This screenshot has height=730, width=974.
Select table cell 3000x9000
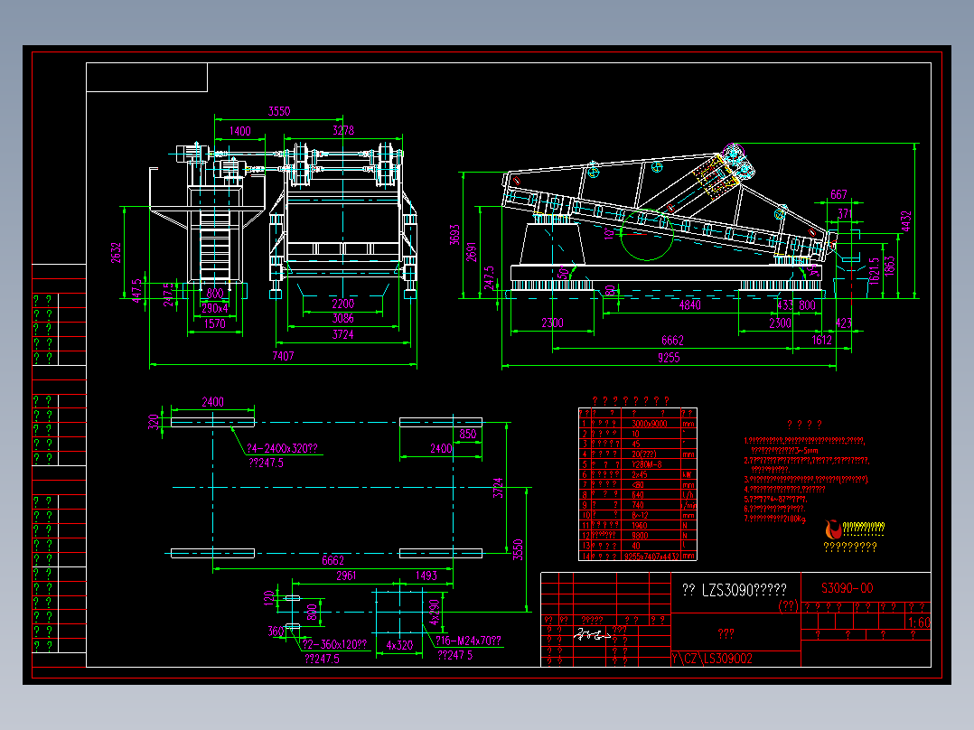(x=649, y=424)
